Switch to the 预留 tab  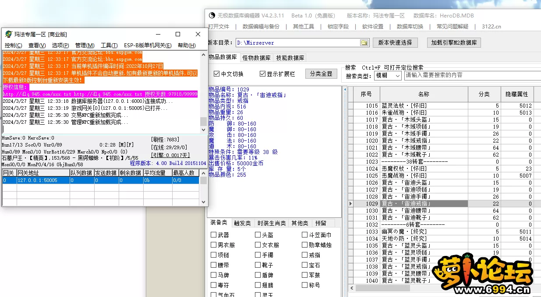point(321,223)
